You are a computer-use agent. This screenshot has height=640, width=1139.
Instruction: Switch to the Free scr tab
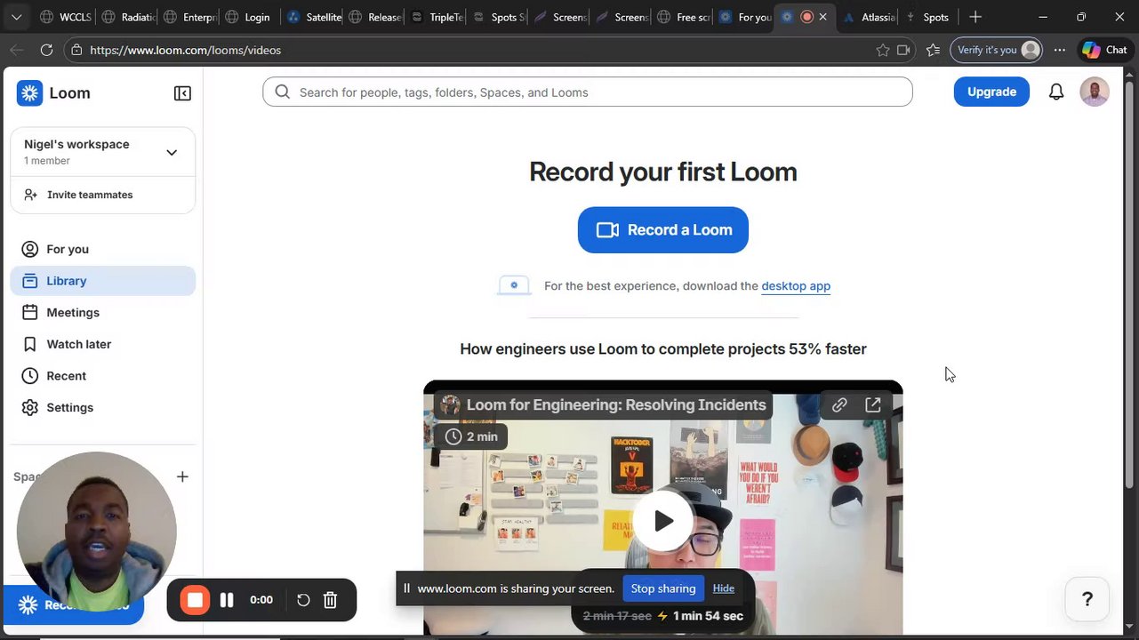[682, 17]
